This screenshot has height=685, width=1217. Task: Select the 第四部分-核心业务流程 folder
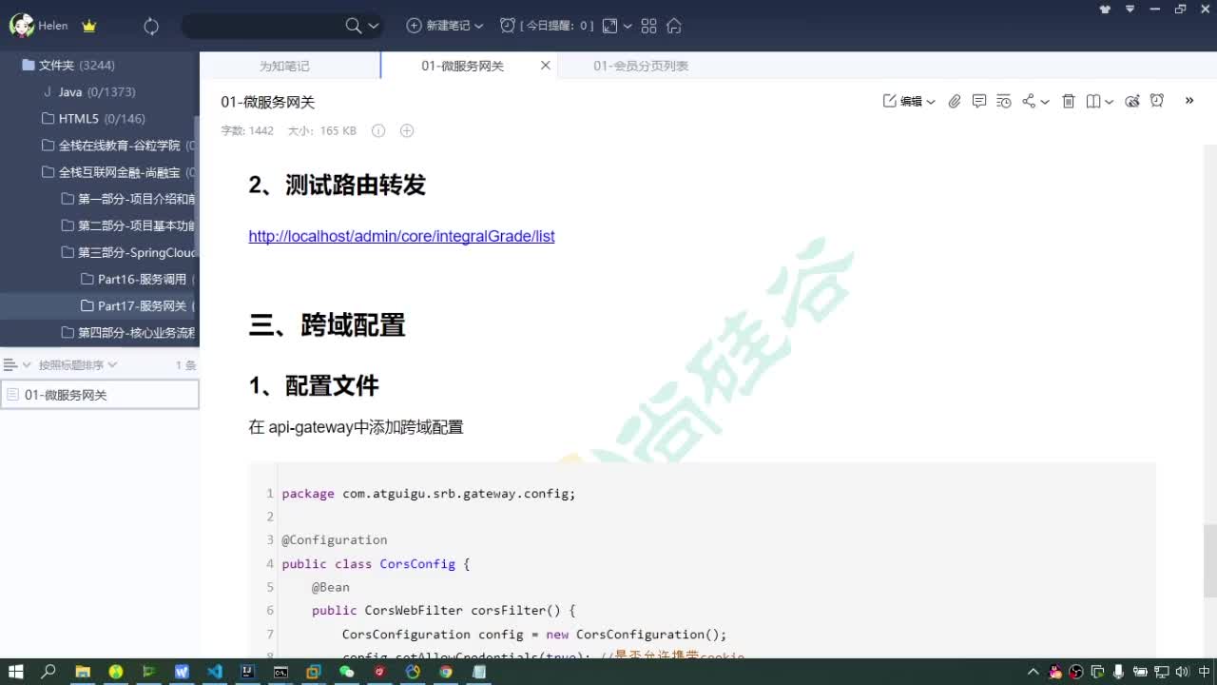click(128, 332)
